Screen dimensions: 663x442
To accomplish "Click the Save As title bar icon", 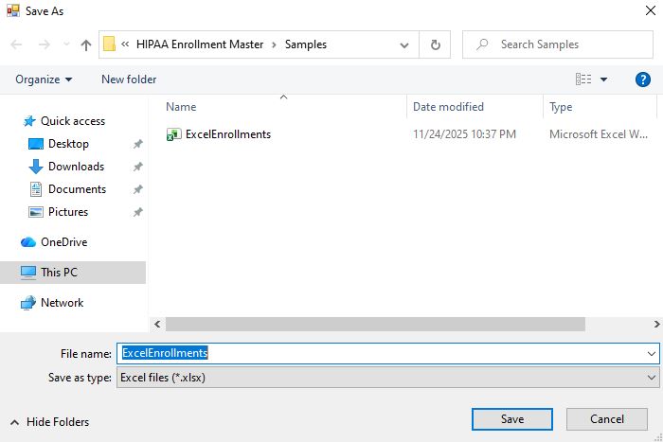I will [x=13, y=10].
